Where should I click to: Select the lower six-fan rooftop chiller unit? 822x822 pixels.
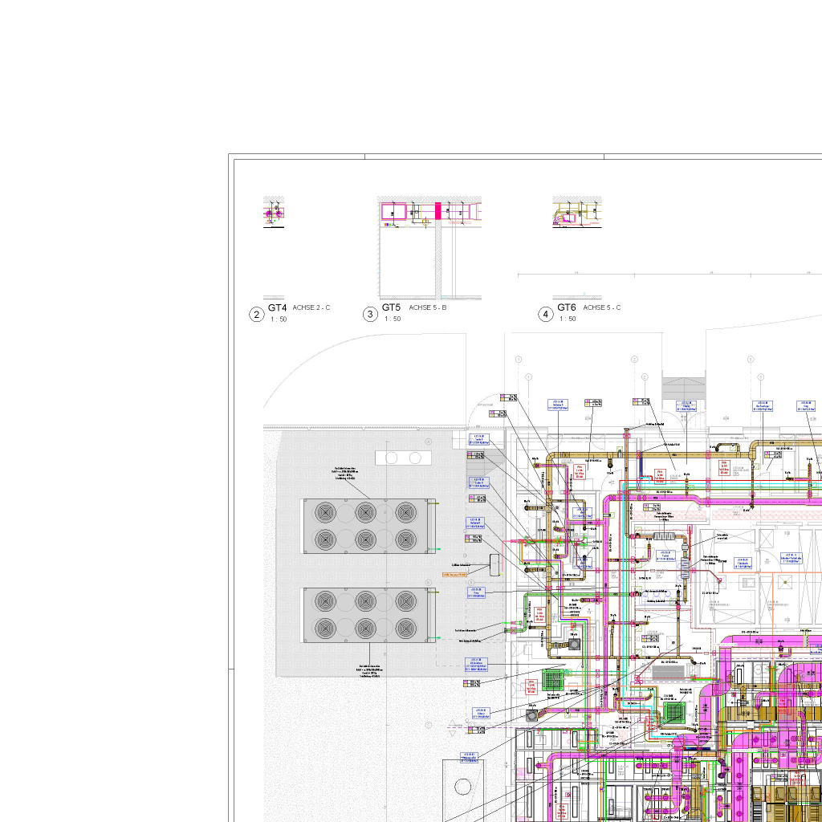click(365, 614)
